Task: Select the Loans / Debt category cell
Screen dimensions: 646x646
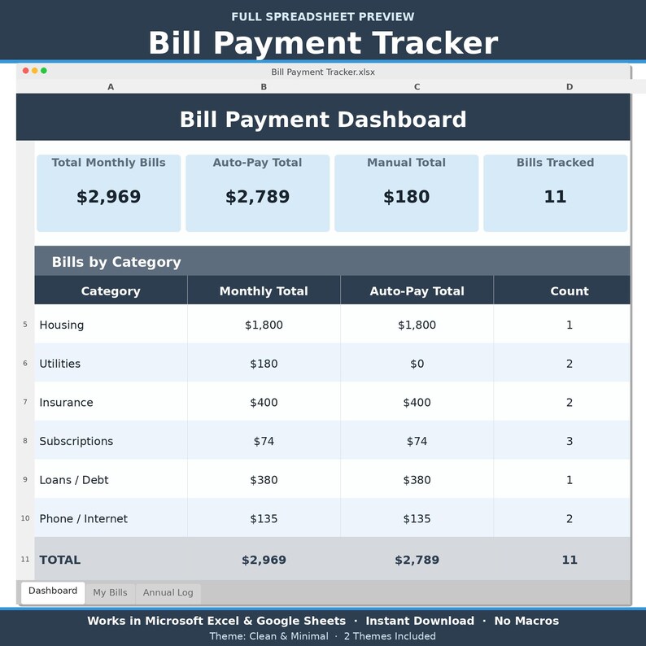Action: click(x=111, y=479)
